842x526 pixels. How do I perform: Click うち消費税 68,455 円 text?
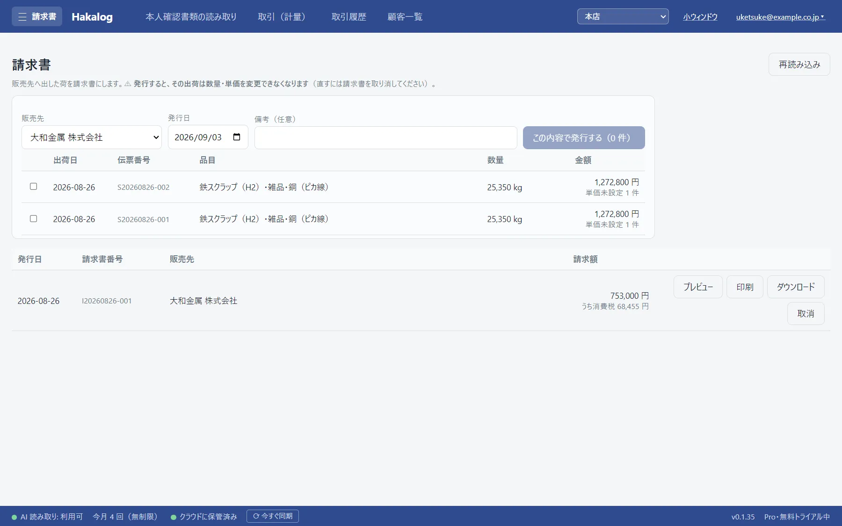point(615,306)
